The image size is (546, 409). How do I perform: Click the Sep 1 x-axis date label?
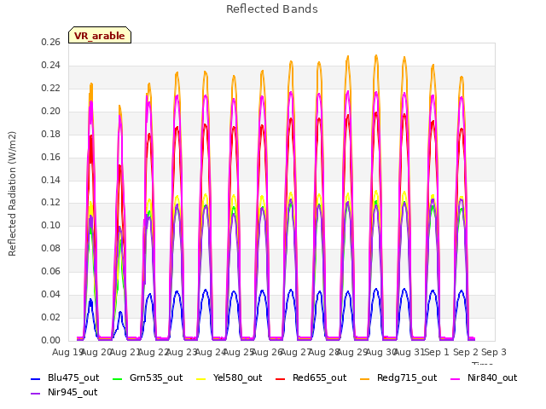(437, 352)
